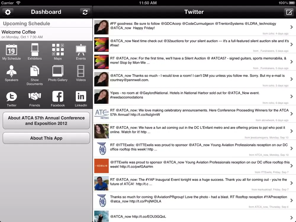296x222 pixels.
Task: Tap the Twitter title in header bar
Action: pyautogui.click(x=194, y=12)
